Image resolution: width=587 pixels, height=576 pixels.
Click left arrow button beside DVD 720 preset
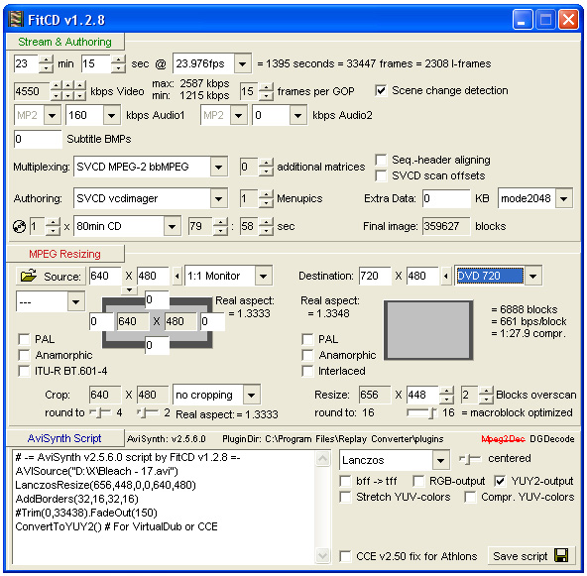pyautogui.click(x=445, y=277)
